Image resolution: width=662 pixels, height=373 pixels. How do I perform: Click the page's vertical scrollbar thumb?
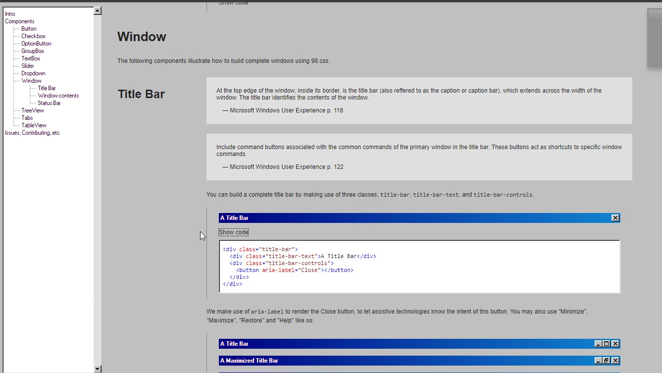(654, 38)
